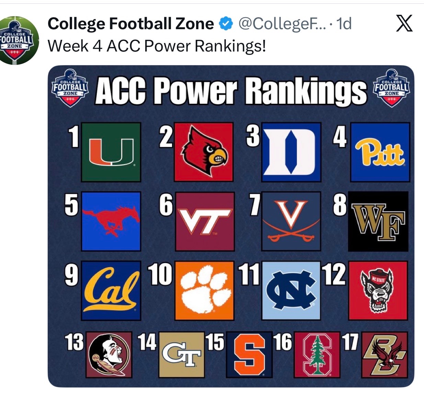Select the Virginia Tech VT logo
The height and width of the screenshot is (396, 424).
click(x=205, y=221)
